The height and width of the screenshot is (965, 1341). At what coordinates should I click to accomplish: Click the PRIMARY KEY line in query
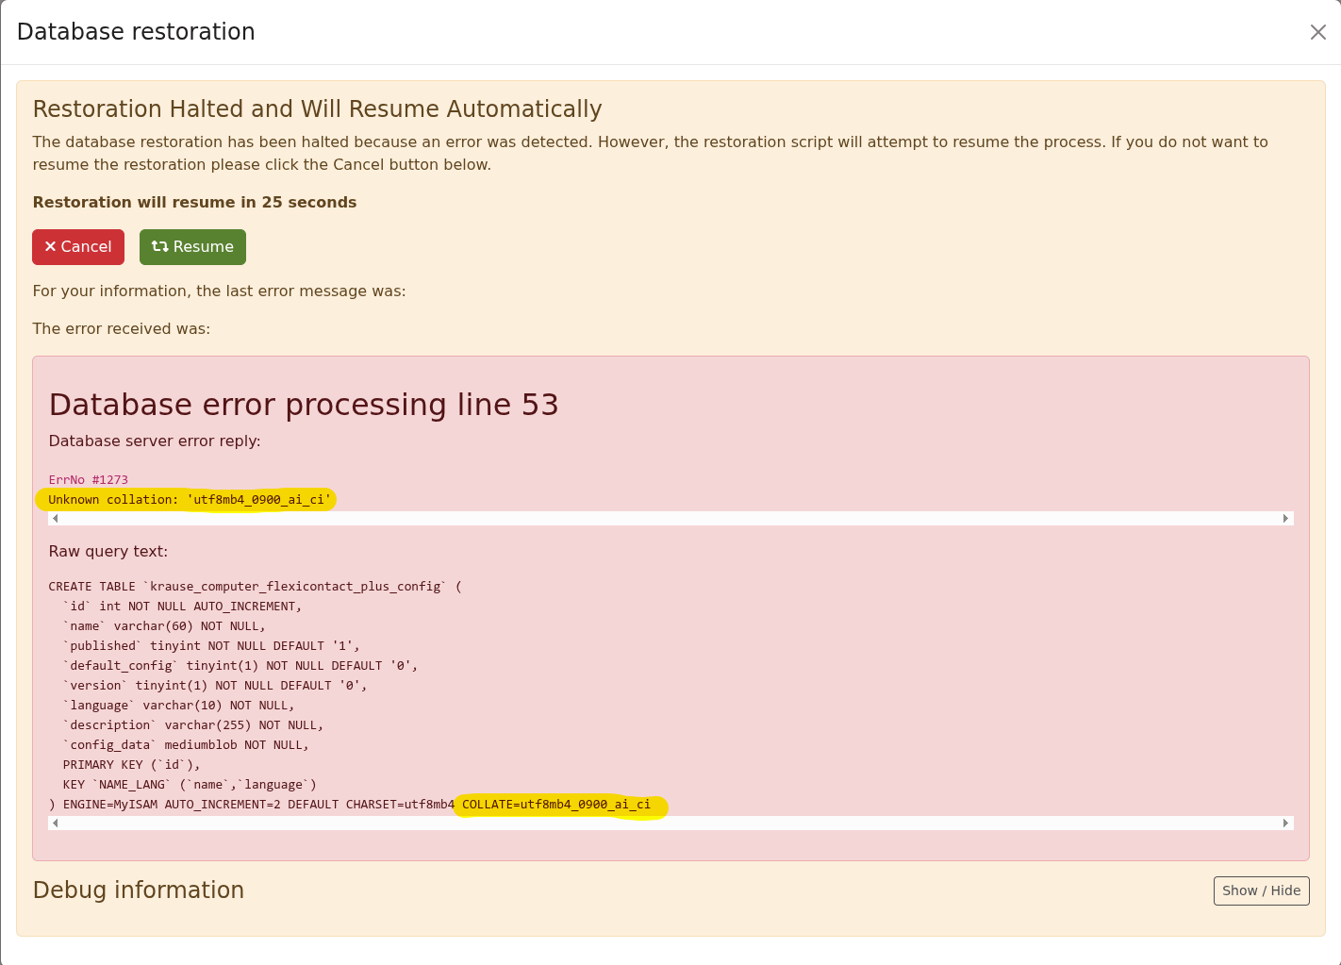click(131, 765)
